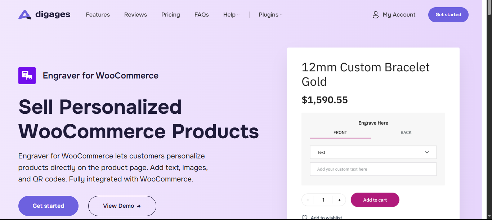Click the Engraver plugin purple icon
The image size is (492, 220).
27,76
